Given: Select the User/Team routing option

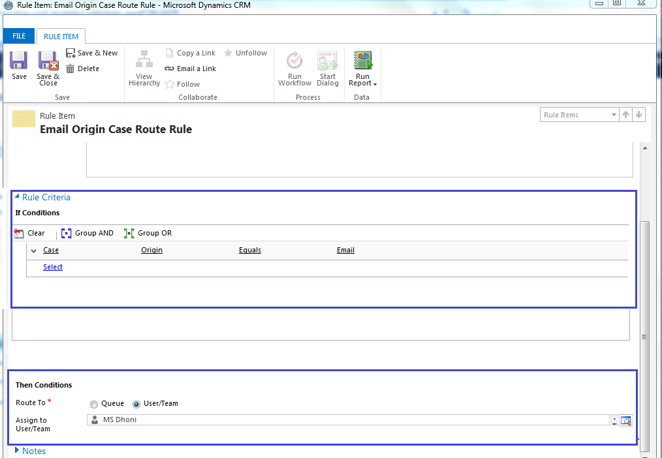Looking at the screenshot, I should pos(136,404).
